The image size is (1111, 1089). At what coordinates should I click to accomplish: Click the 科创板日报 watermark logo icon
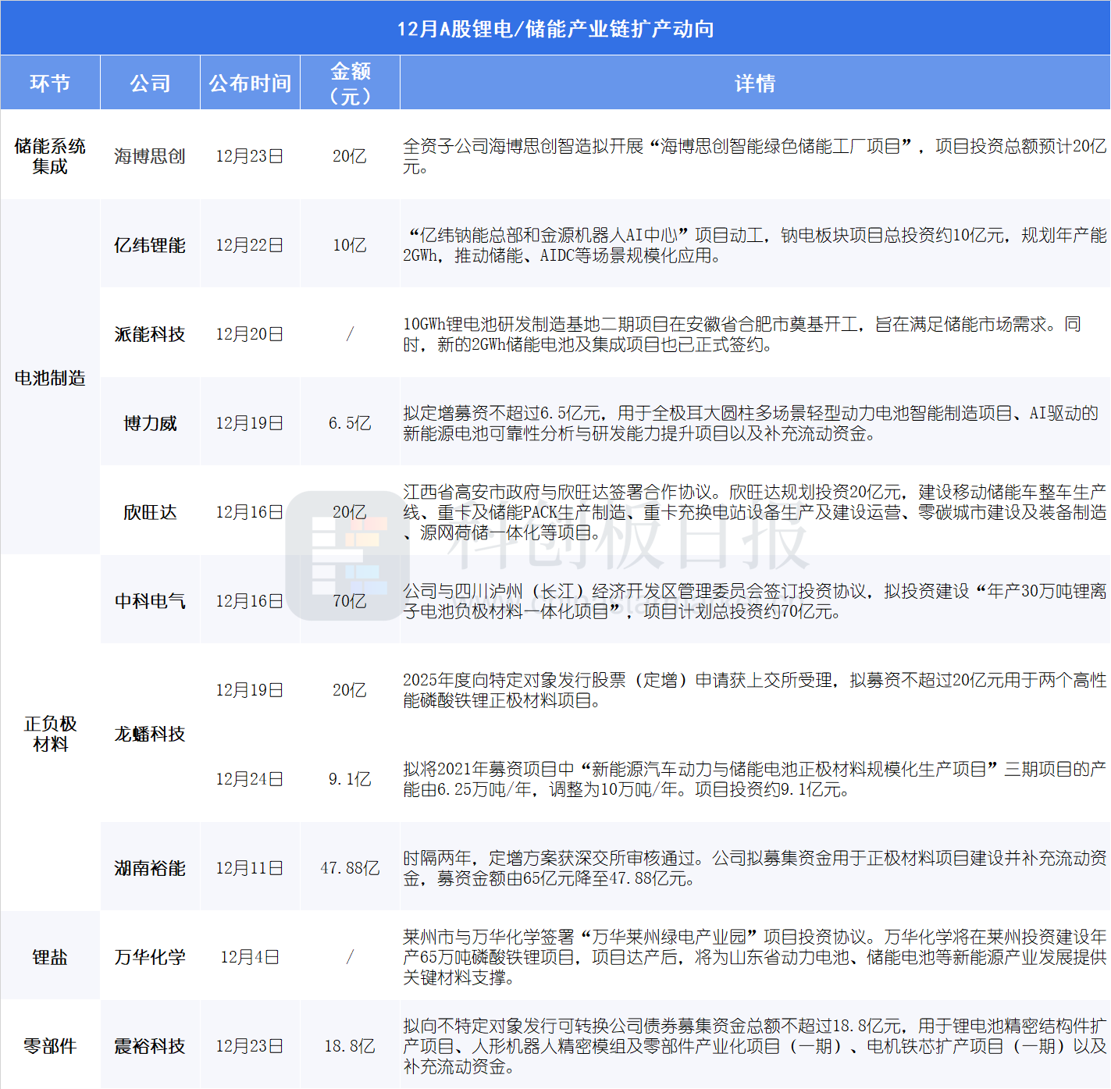[347, 556]
